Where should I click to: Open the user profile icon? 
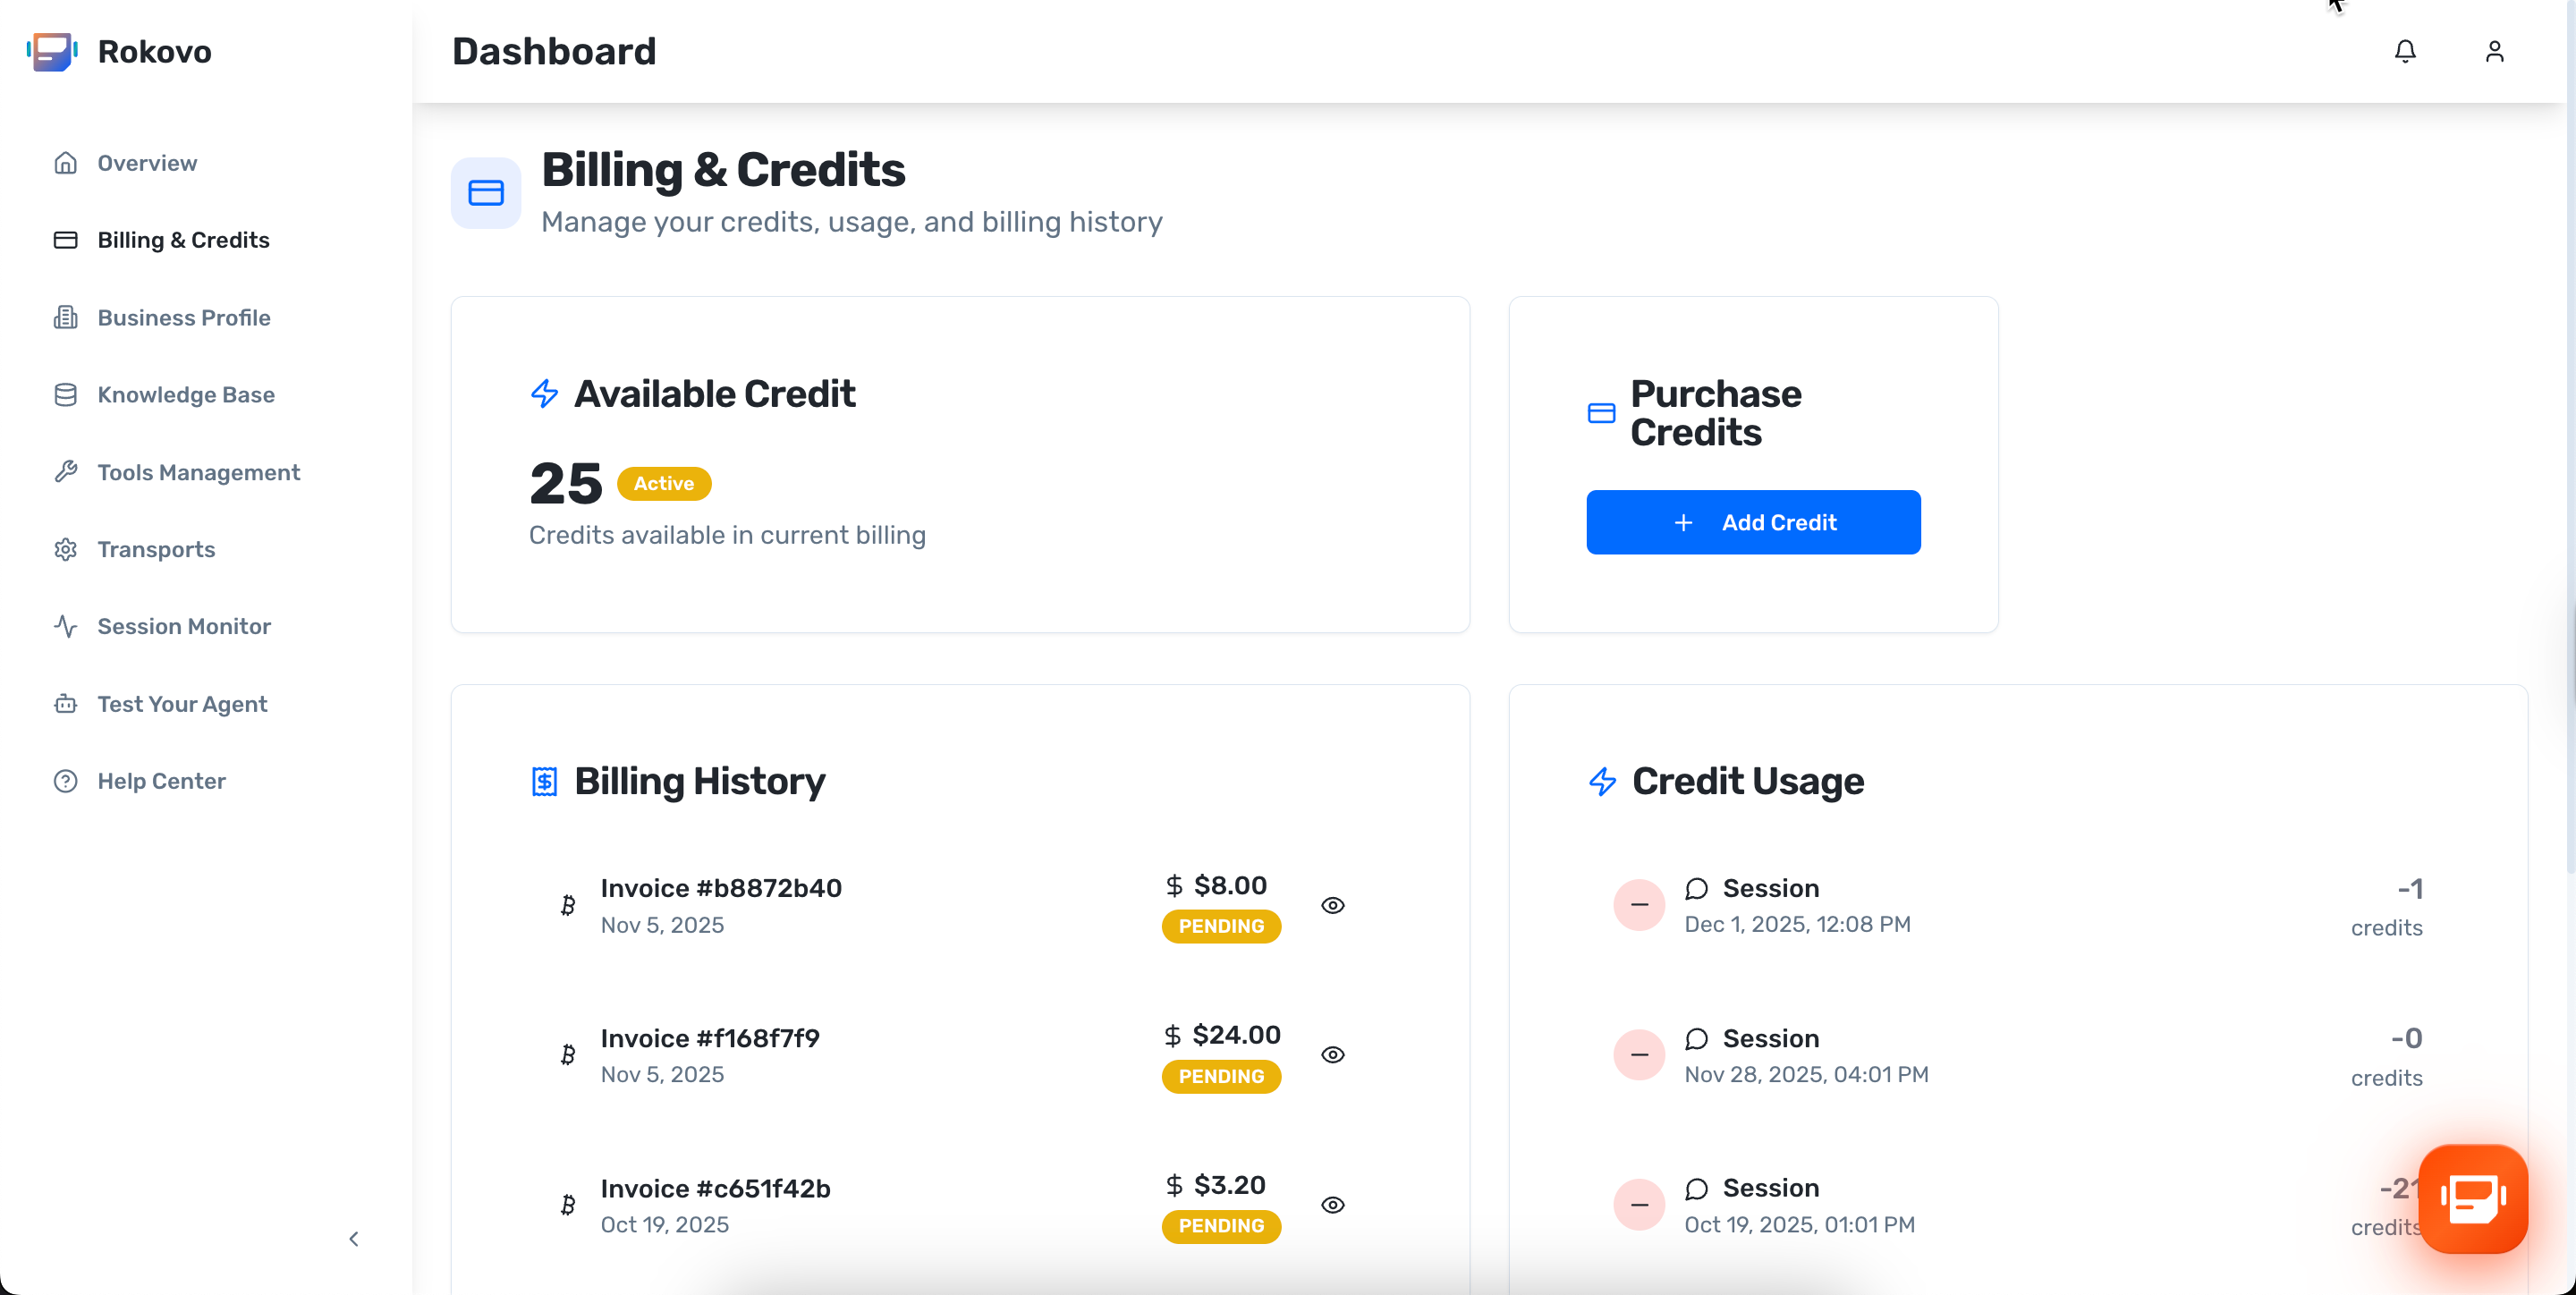coord(2494,51)
